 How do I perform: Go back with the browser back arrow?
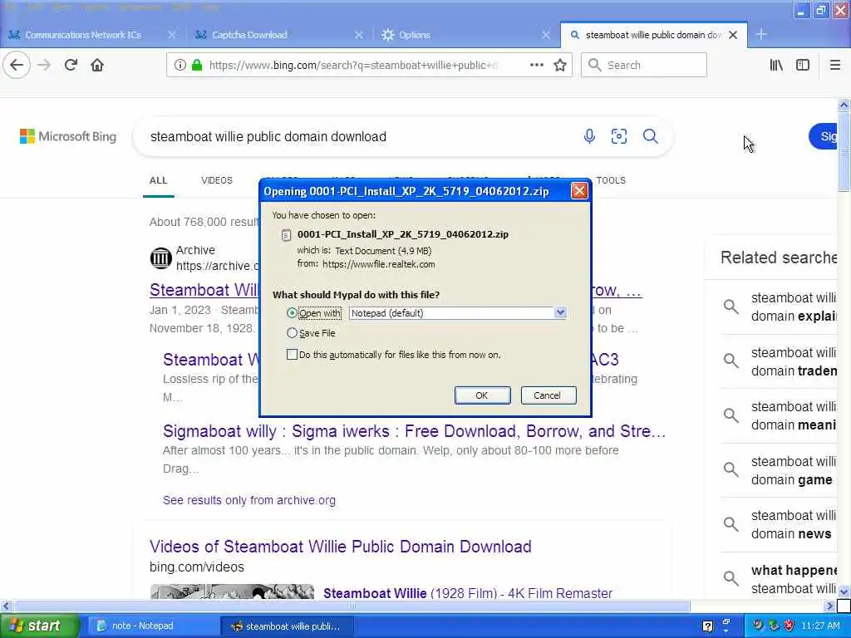point(17,65)
